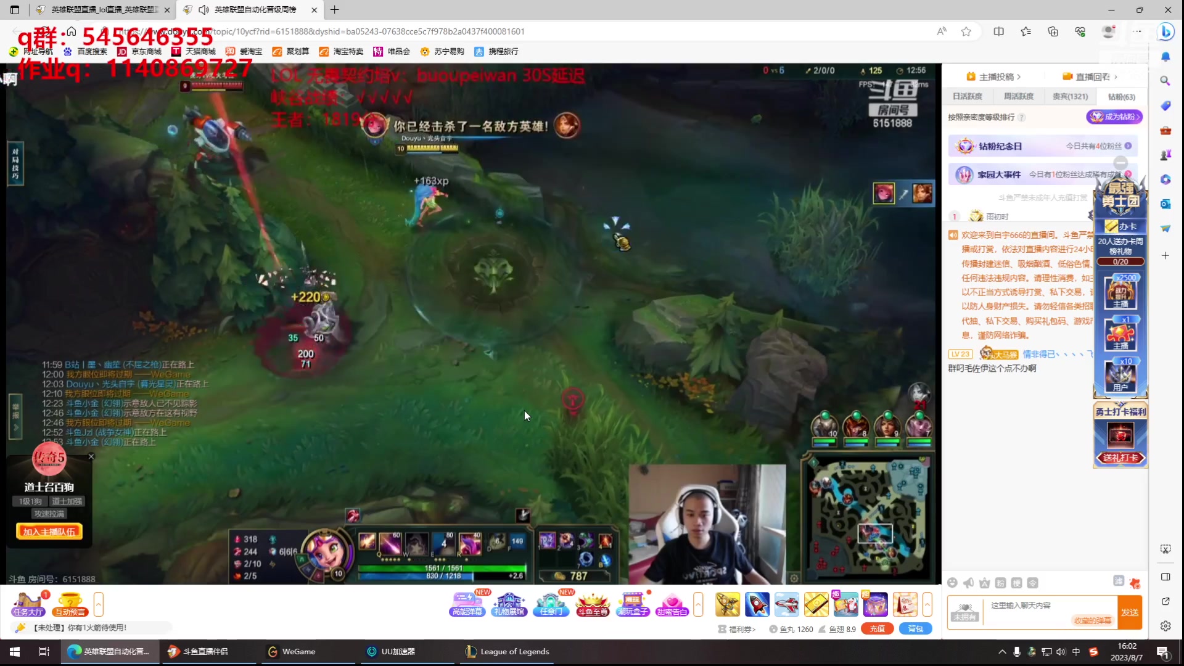This screenshot has height=666, width=1184.
Task: Switch to first 英雄联盟直播 browser tab
Action: 102,10
